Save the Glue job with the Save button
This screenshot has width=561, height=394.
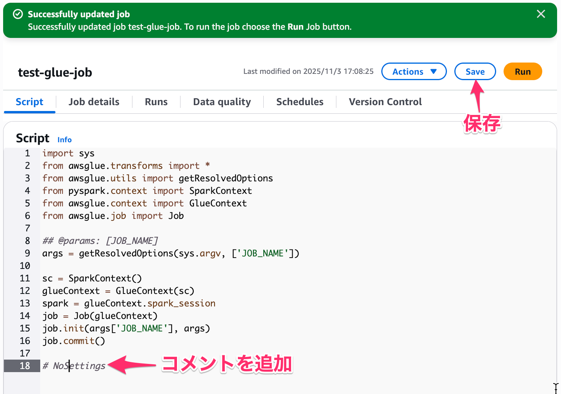pyautogui.click(x=475, y=72)
